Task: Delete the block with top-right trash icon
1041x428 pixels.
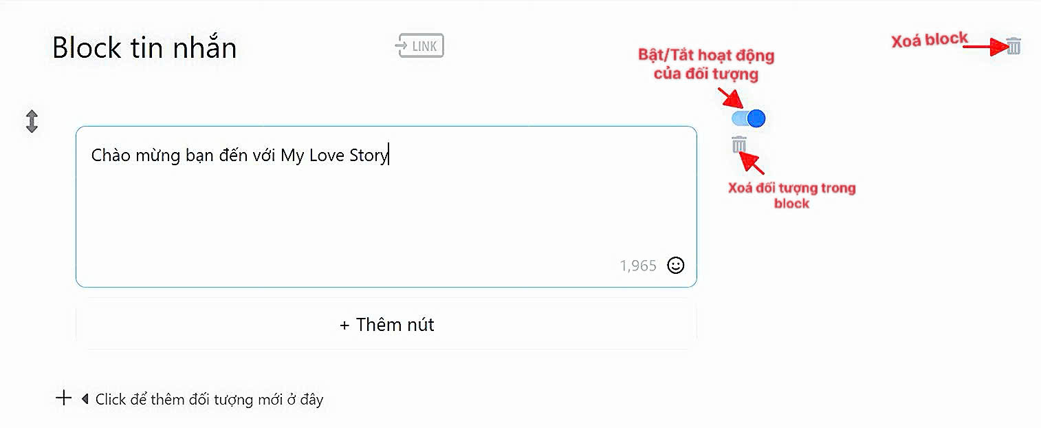Action: click(x=1013, y=46)
